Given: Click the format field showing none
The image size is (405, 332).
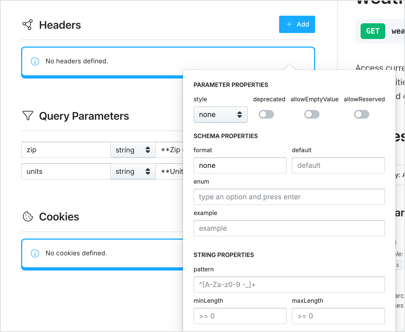Looking at the screenshot, I should [x=240, y=165].
